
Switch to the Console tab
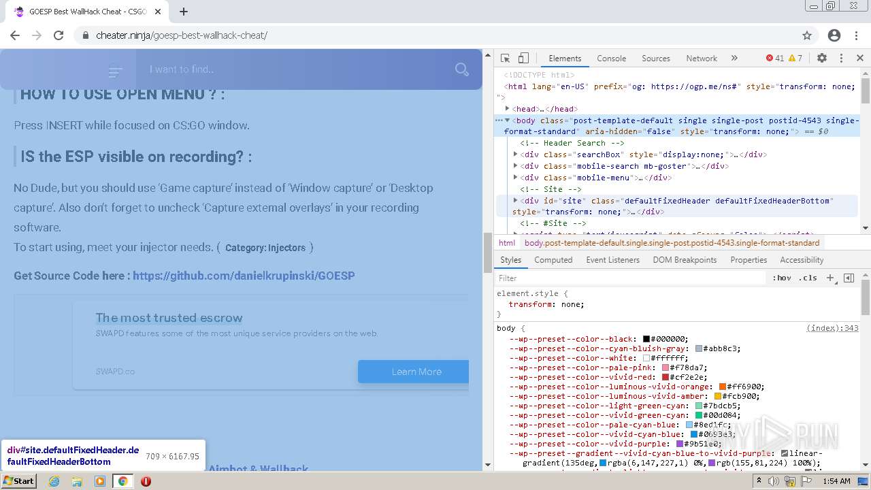(x=611, y=59)
